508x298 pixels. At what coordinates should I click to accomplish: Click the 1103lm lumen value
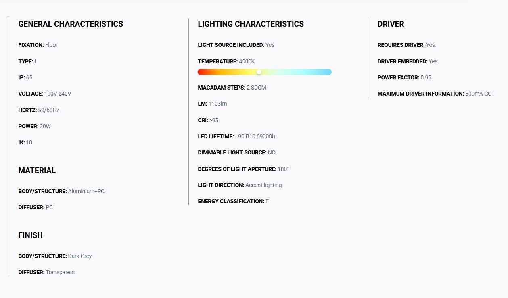[x=218, y=104]
